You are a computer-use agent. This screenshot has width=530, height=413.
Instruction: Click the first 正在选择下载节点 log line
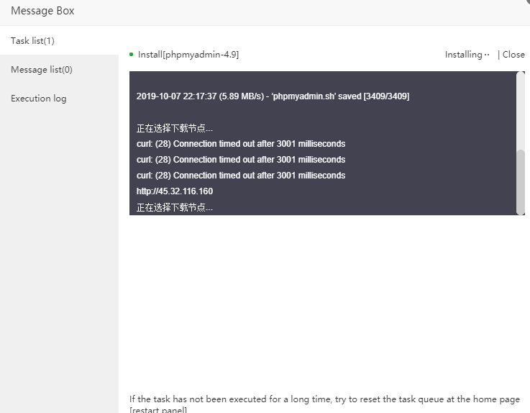pyautogui.click(x=175, y=128)
